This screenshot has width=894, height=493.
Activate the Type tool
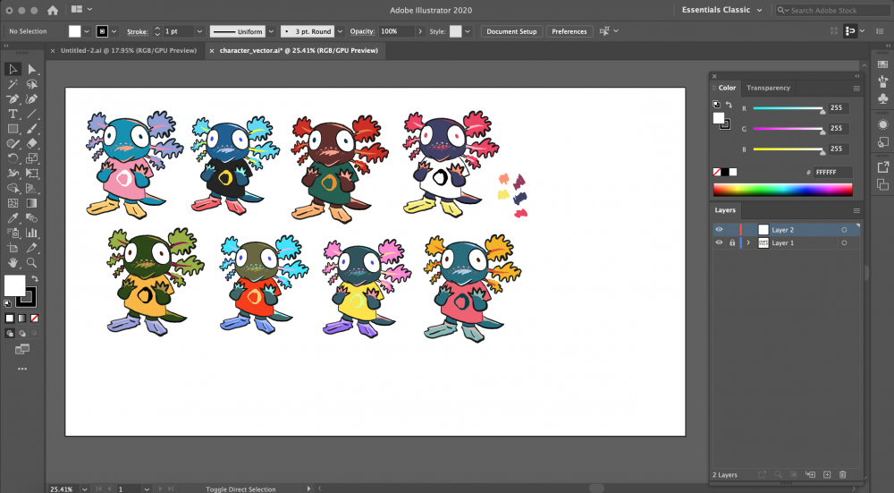pyautogui.click(x=12, y=114)
